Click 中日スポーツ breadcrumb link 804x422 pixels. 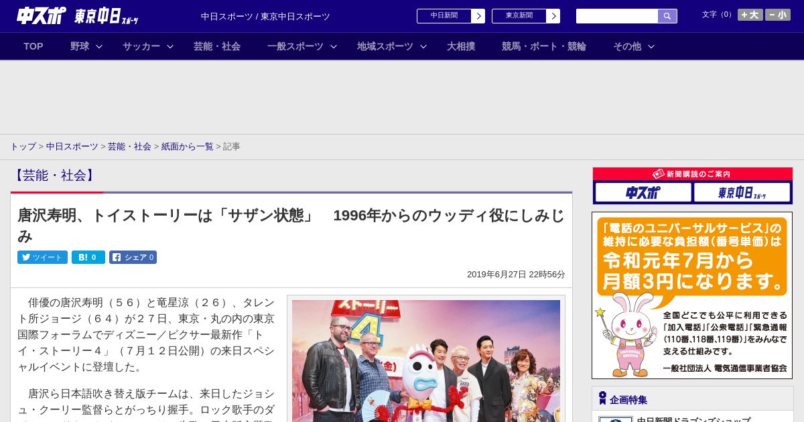point(72,147)
